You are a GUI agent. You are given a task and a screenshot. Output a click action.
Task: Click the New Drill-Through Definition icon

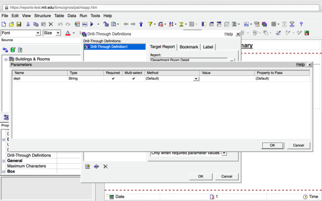(88, 166)
